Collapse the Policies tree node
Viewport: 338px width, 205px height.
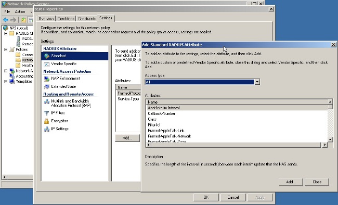point(6,49)
